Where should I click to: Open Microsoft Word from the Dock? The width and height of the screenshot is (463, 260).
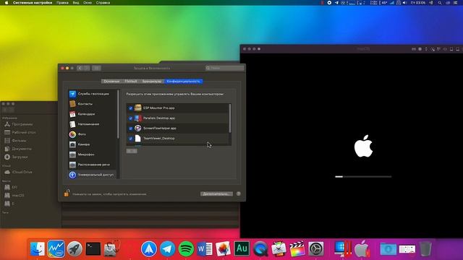[x=205, y=248]
